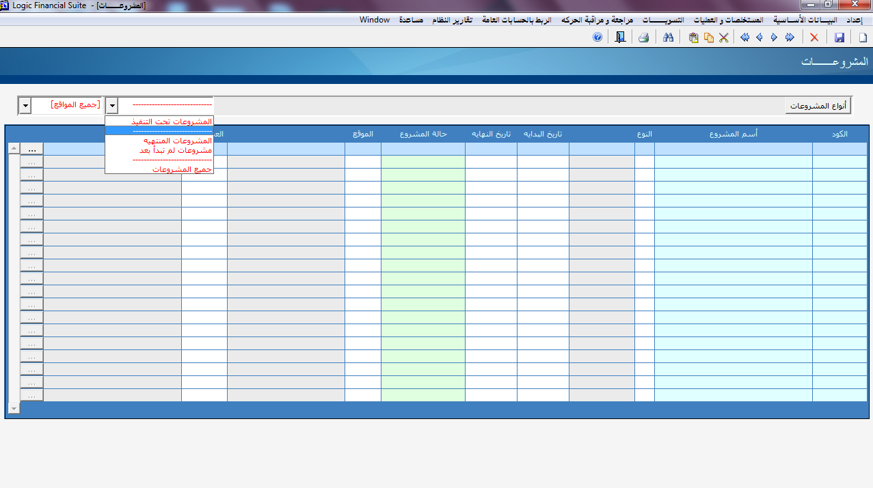Click the blue help question mark icon
This screenshot has width=873, height=488.
597,38
